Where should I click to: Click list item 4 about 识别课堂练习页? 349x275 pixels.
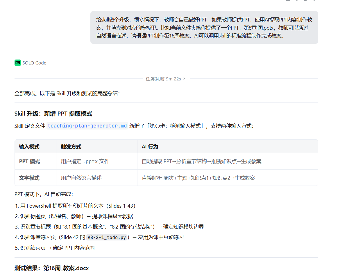coord(99,237)
